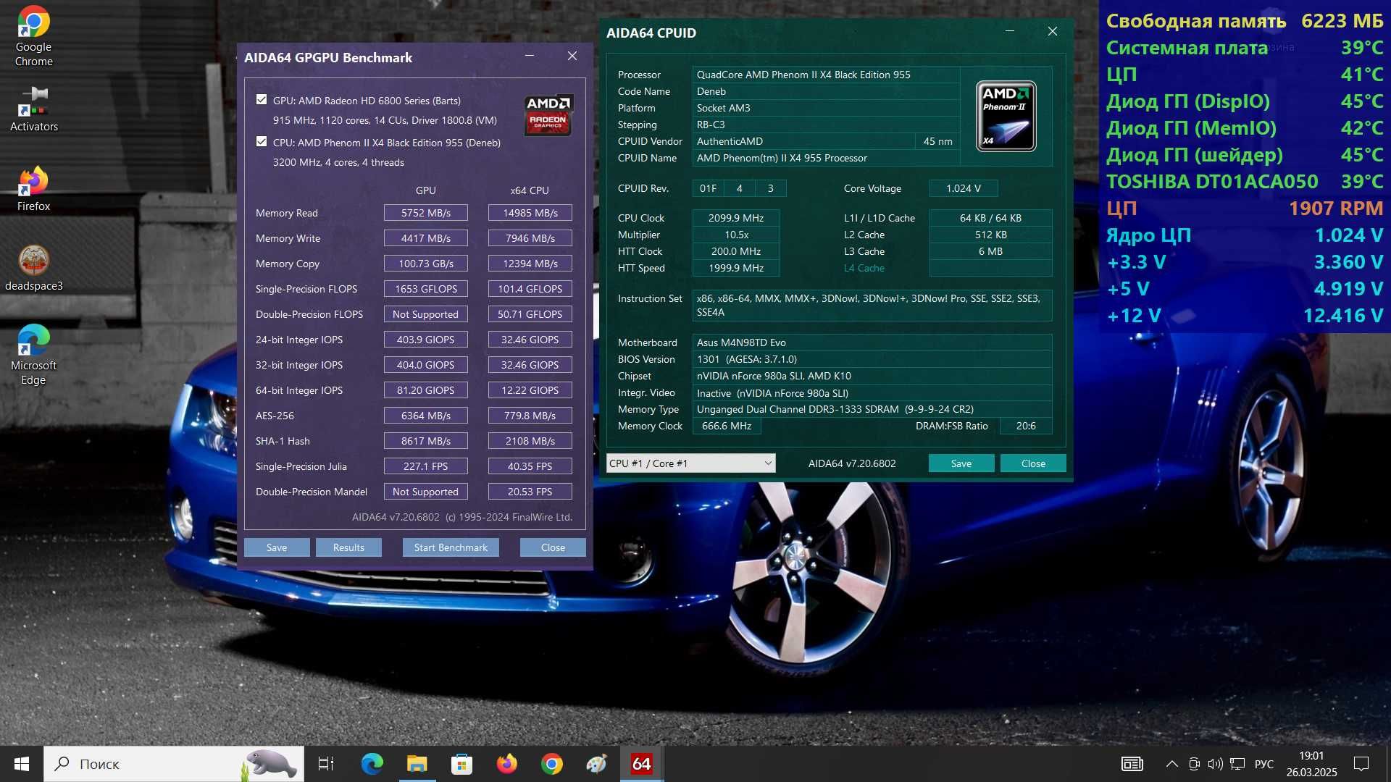
Task: Select the AIDA64 taskbar icon
Action: 642,764
